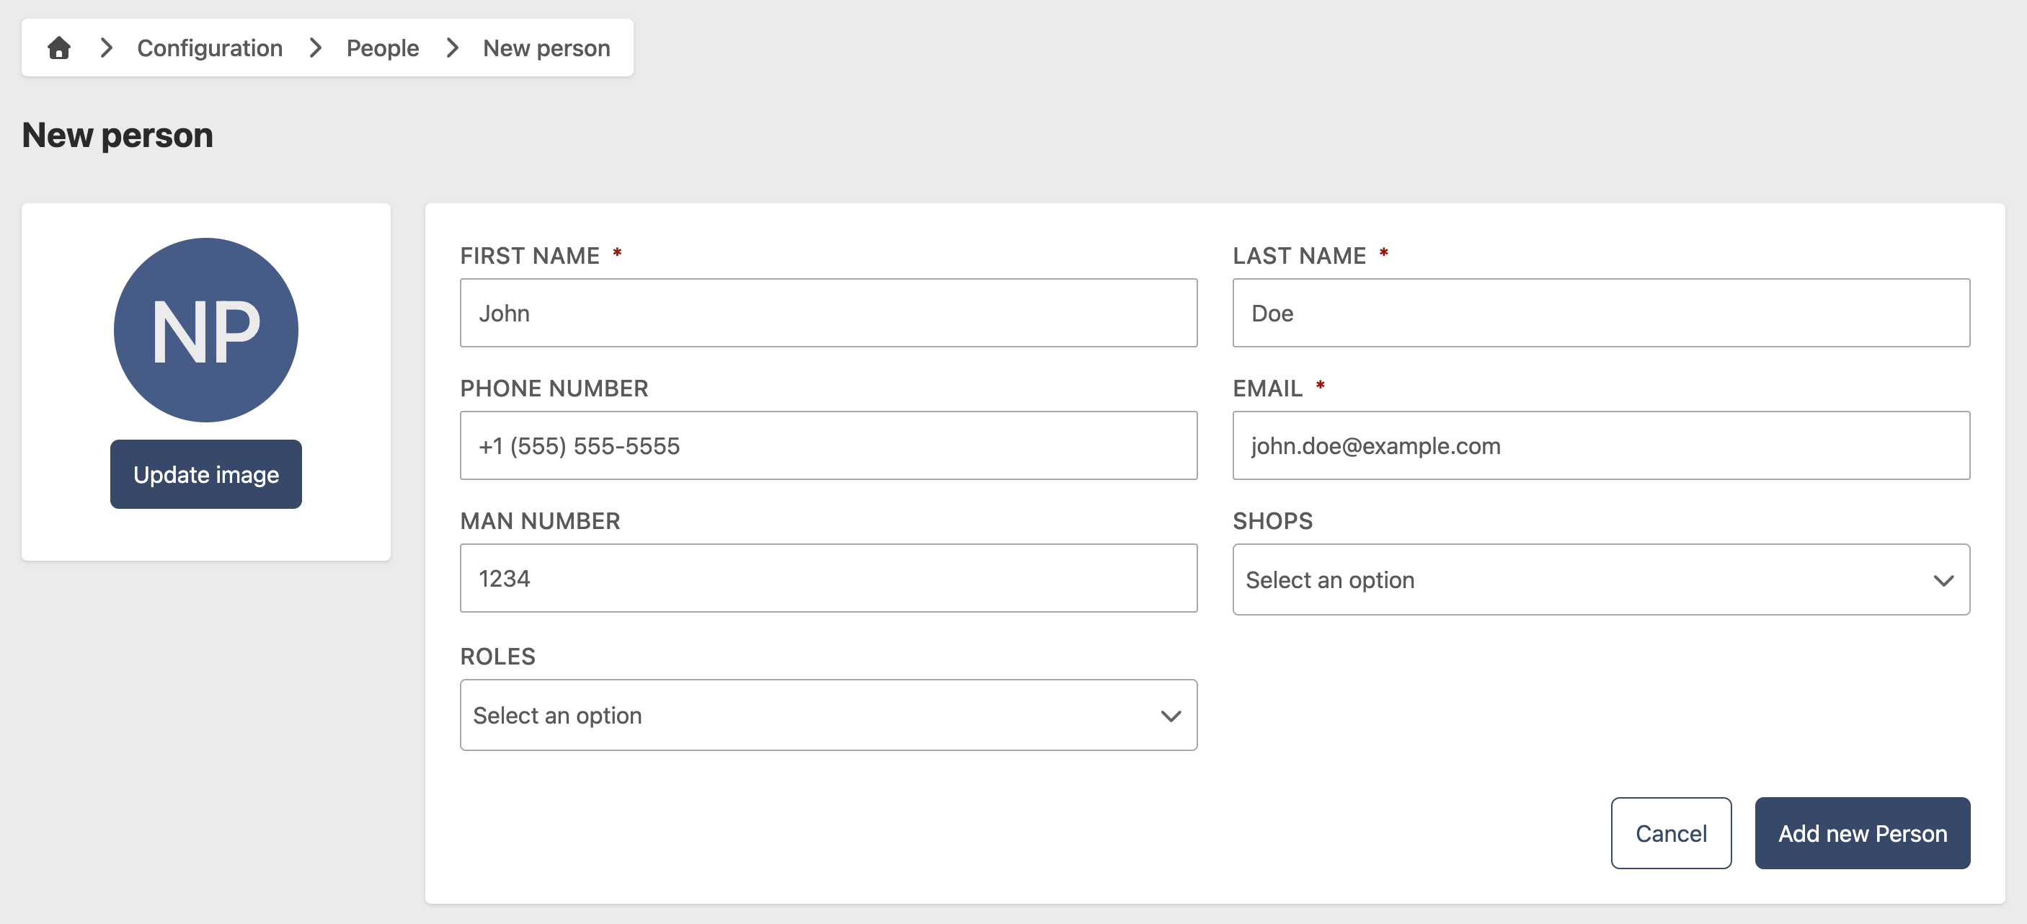Open Configuration breadcrumb link
Screen dimensions: 2027x924
click(x=209, y=48)
